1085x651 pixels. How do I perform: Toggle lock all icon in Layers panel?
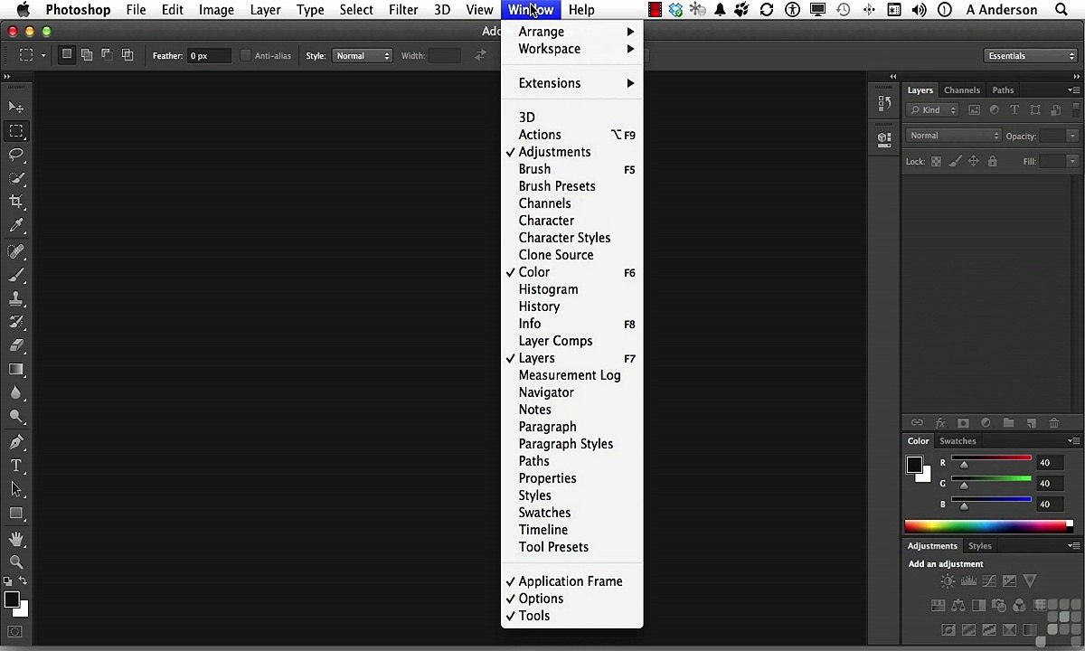pyautogui.click(x=992, y=161)
